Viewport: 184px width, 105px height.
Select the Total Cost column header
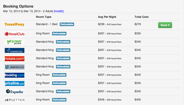pyautogui.click(x=142, y=17)
